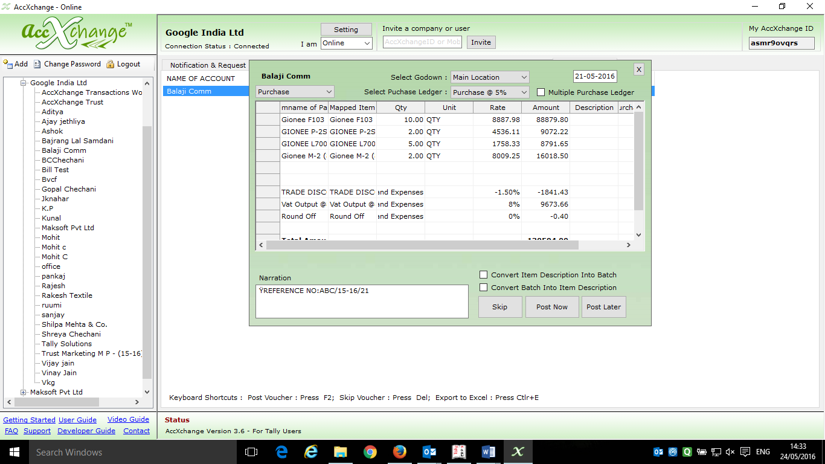Click the Vat Output amount 9673.66
Screen dimensions: 825x464
(546, 204)
